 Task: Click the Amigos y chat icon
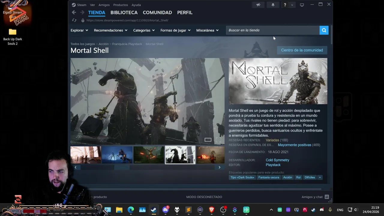(x=327, y=197)
